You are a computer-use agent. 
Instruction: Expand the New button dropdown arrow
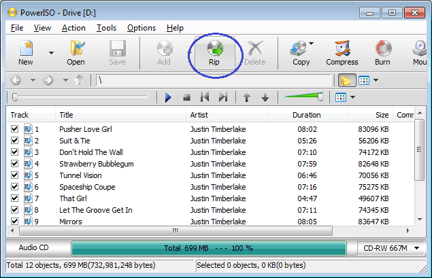[51, 53]
